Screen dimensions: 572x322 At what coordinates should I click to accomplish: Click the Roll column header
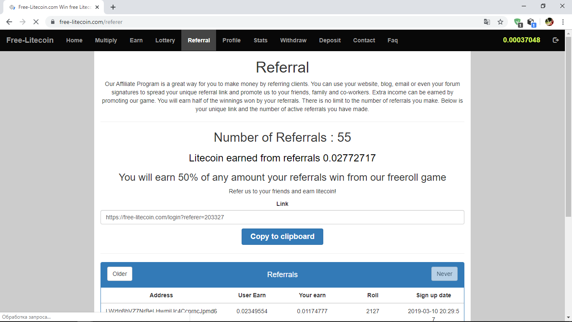click(x=373, y=295)
